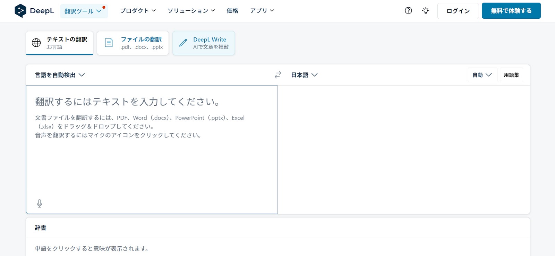The height and width of the screenshot is (256, 555).
Task: Click the DeepL logo
Action: click(x=34, y=11)
